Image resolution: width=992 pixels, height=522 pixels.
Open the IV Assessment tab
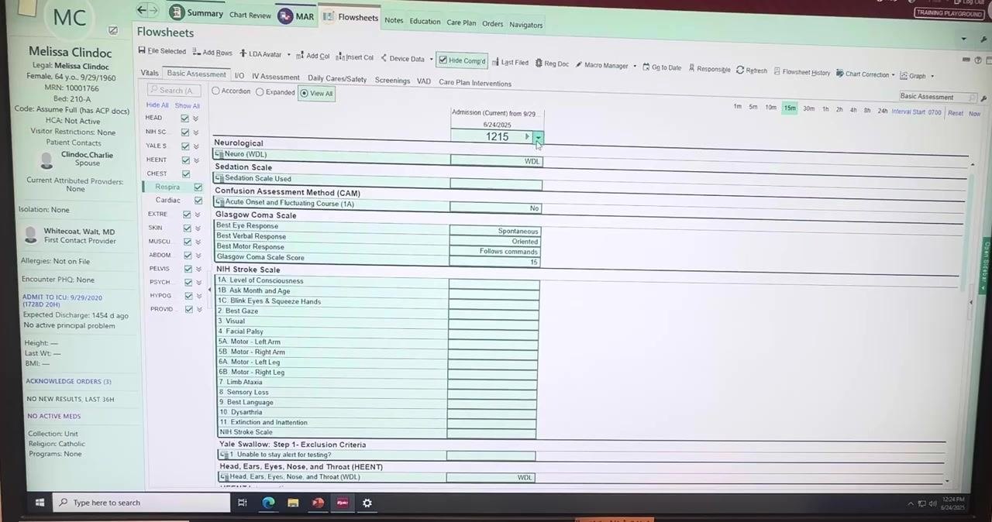(275, 77)
